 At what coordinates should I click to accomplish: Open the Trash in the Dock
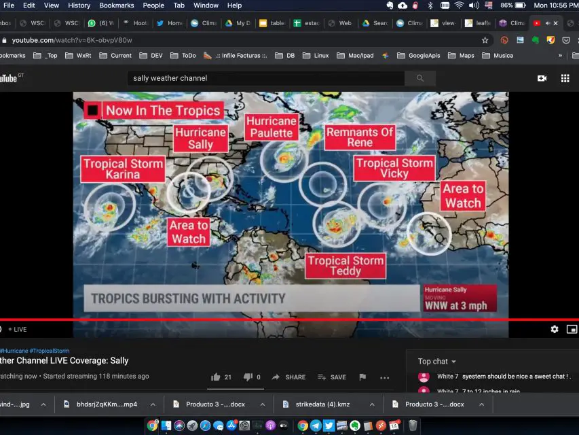[413, 425]
